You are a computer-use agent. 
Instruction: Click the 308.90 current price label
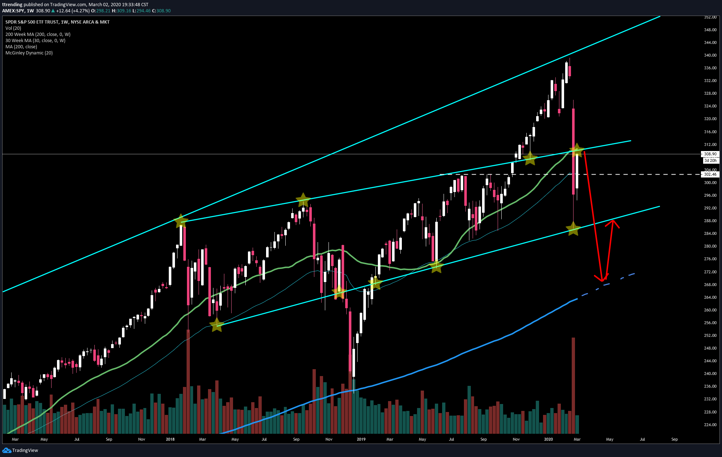[x=710, y=154]
